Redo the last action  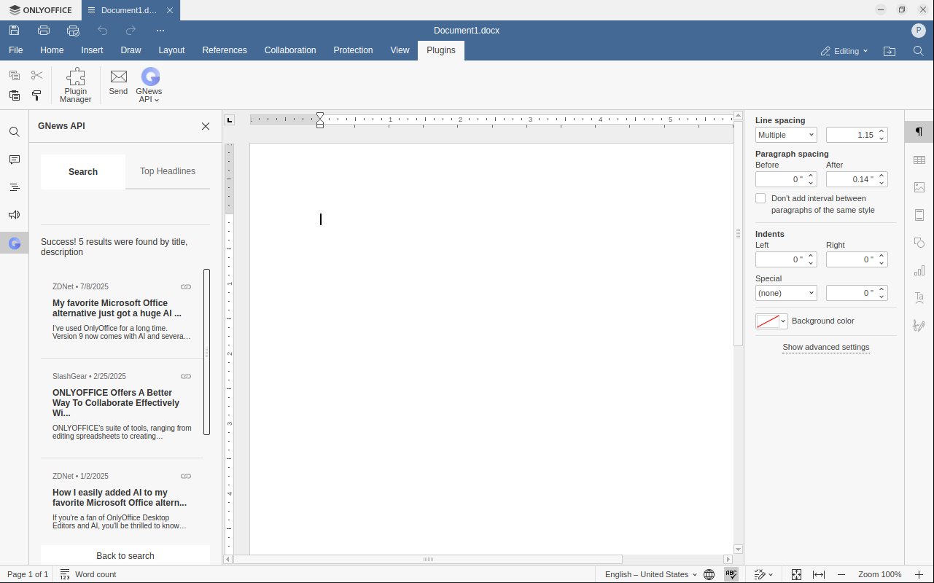[131, 31]
